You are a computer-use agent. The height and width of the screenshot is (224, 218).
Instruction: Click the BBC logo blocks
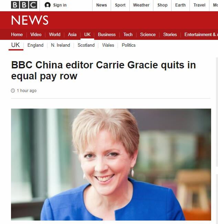[x=24, y=5]
